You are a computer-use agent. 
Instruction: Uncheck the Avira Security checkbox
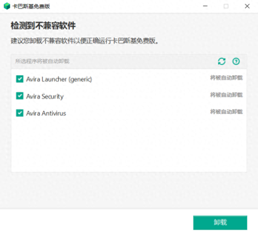pos(20,96)
